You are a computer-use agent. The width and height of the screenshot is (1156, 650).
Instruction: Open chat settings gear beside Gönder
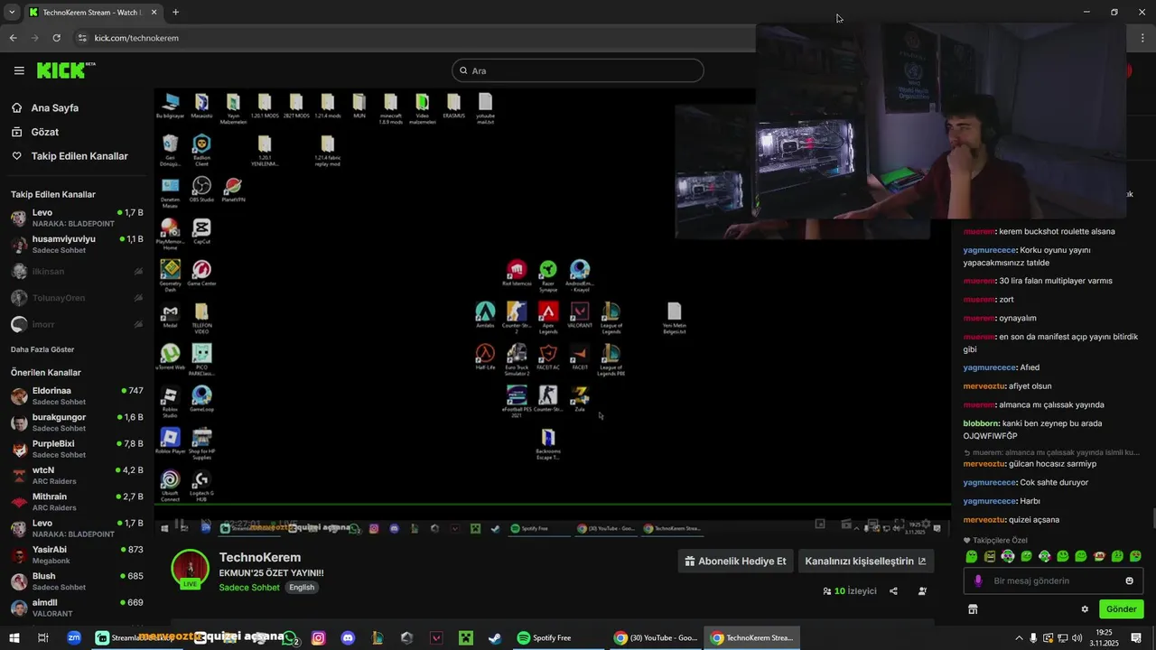click(x=1085, y=609)
